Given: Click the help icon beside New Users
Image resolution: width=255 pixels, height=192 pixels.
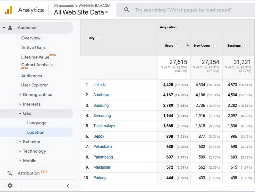Looking at the screenshot, I should tap(214, 46).
